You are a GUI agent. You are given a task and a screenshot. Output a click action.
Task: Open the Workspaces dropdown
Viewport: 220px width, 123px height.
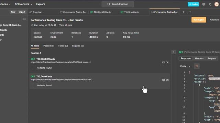[5, 4]
